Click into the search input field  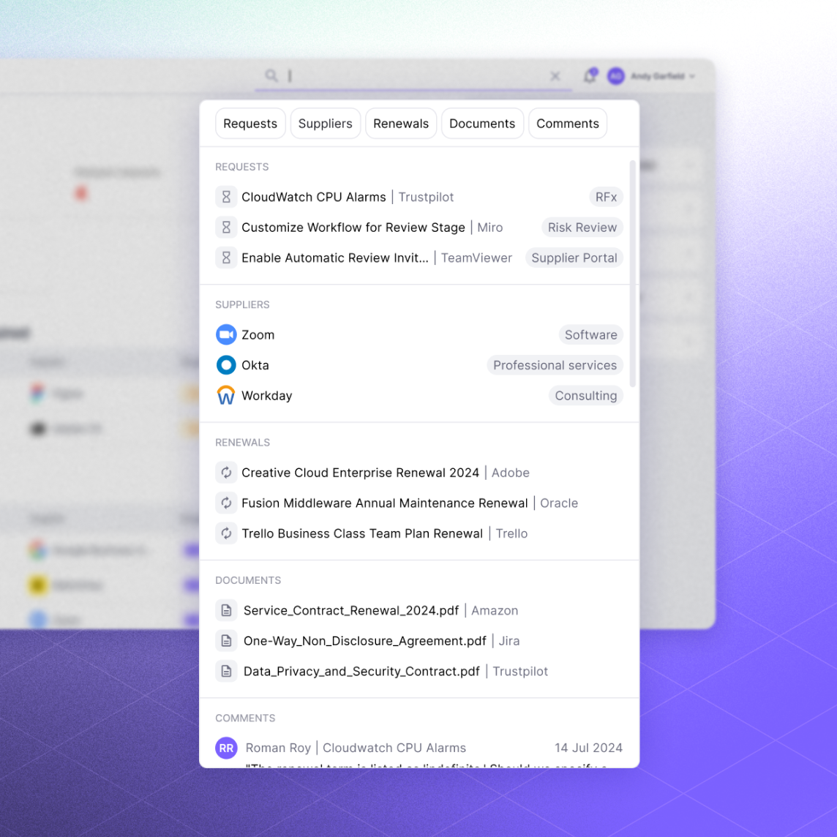click(413, 76)
